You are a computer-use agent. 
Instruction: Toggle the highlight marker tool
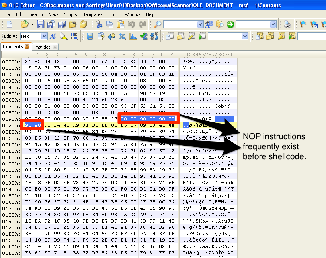click(63, 37)
